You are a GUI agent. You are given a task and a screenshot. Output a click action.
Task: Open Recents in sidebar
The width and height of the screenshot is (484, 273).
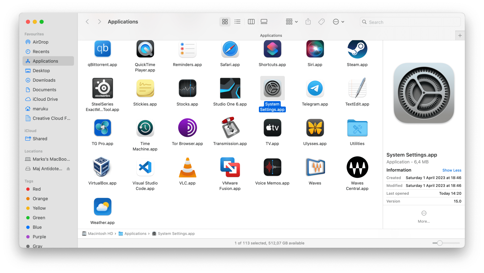(48, 52)
